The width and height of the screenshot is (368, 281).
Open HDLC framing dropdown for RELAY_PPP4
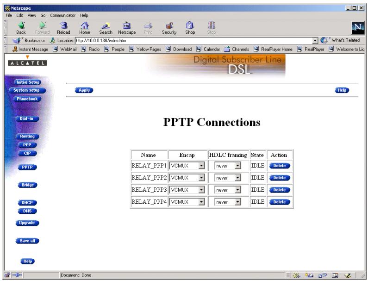pos(238,202)
